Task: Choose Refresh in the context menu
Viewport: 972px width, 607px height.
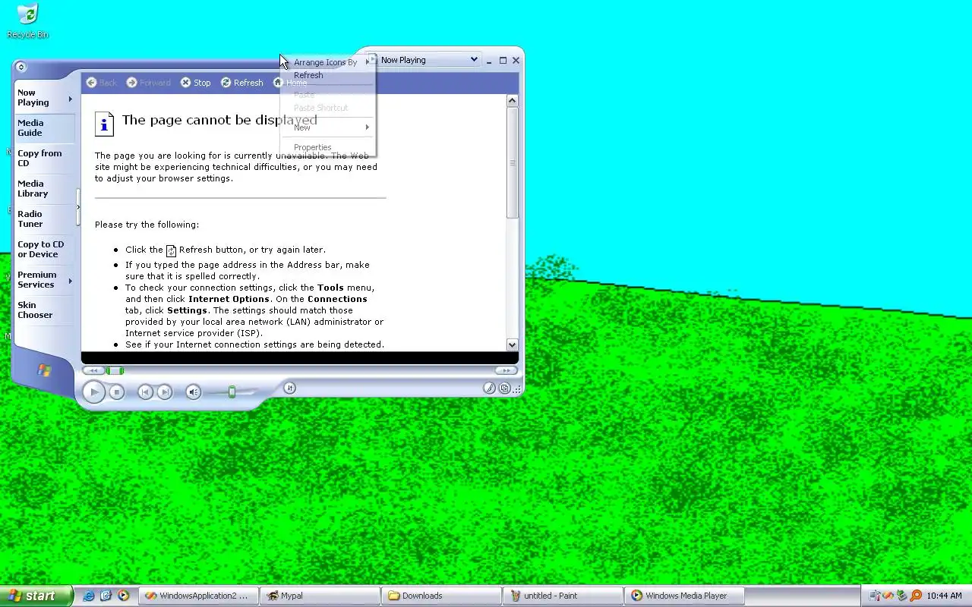Action: 328,75
